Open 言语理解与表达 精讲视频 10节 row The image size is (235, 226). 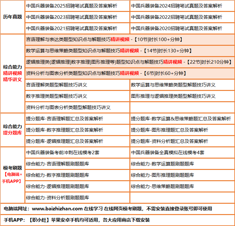[x=104, y=39]
